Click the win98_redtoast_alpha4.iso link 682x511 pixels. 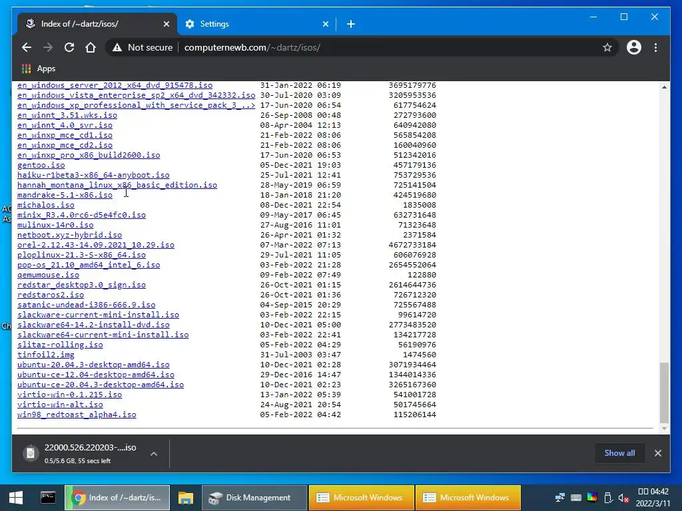[77, 415]
